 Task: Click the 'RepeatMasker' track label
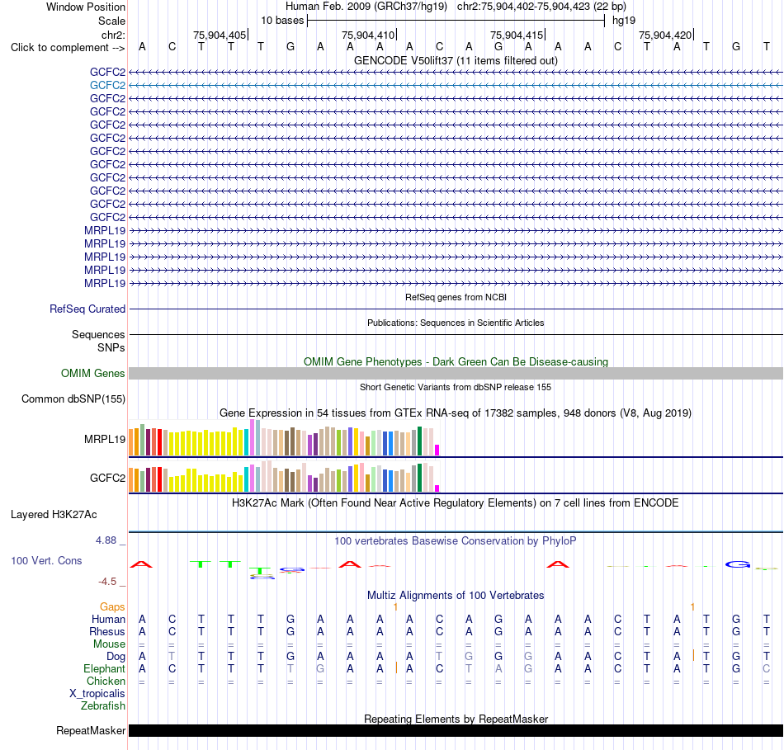(91, 731)
